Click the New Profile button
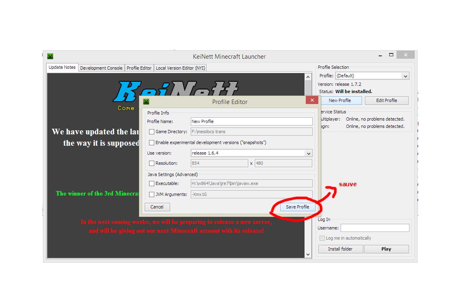This screenshot has height=306, width=454. [340, 100]
